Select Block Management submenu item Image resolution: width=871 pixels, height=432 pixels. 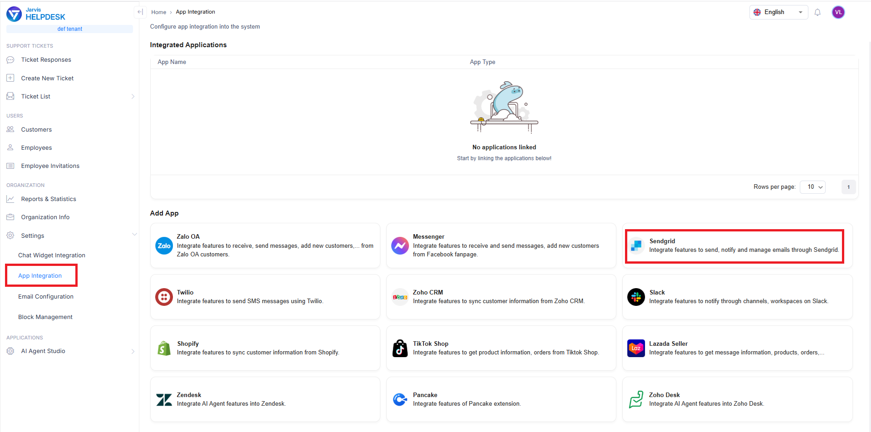tap(45, 317)
